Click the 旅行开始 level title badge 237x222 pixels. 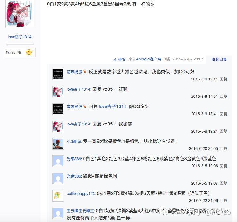tap(20, 52)
